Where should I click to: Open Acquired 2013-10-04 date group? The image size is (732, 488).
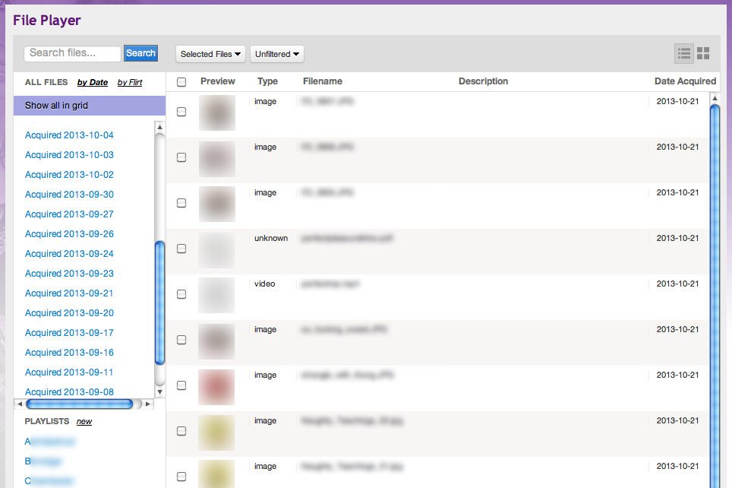(x=69, y=135)
